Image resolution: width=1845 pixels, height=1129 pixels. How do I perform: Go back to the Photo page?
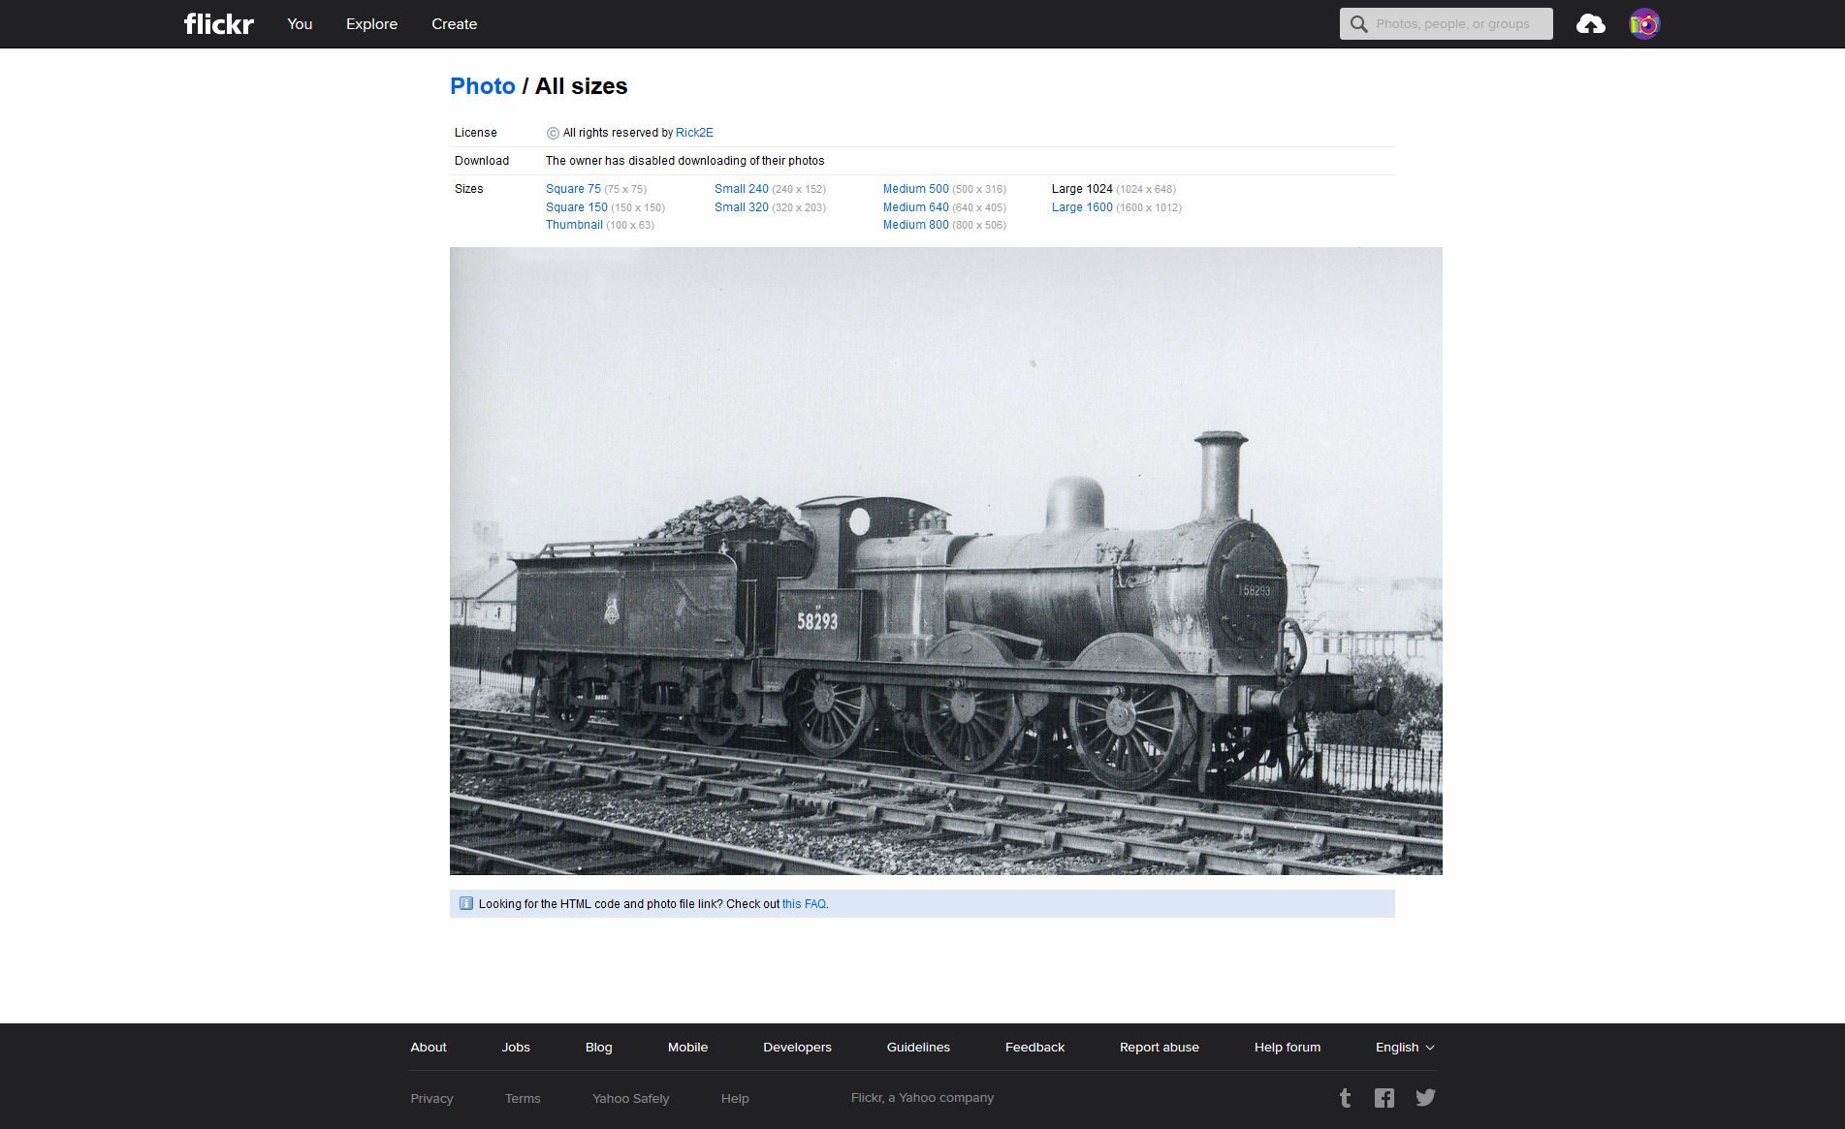pos(483,86)
